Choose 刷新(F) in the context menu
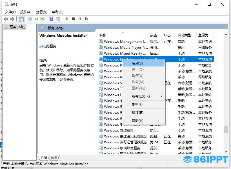 click(143, 104)
